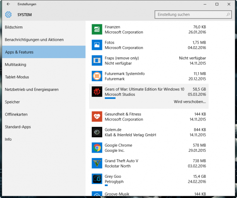Open the Tablet-Modus section
The width and height of the screenshot is (237, 198).
[x=44, y=77]
